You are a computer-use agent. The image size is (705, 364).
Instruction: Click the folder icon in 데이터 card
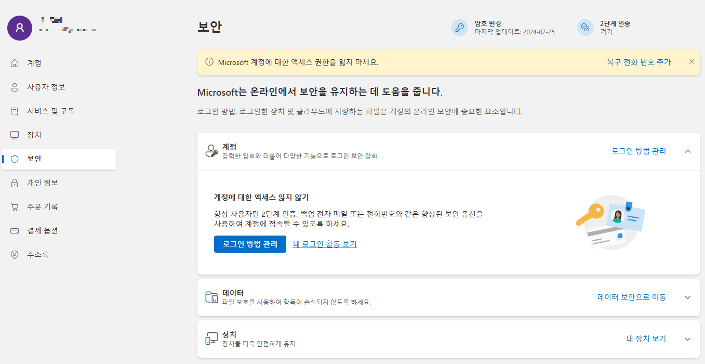tap(211, 297)
